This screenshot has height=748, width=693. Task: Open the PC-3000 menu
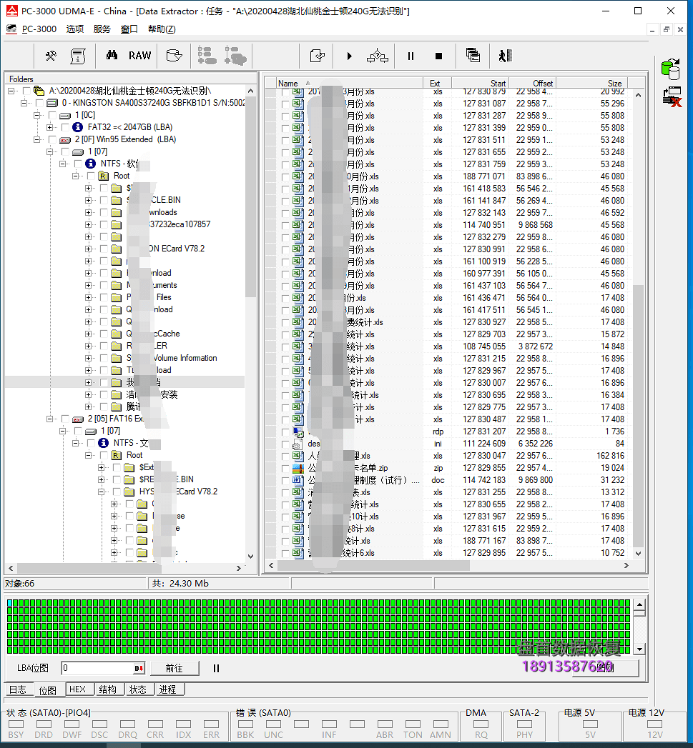(x=39, y=29)
